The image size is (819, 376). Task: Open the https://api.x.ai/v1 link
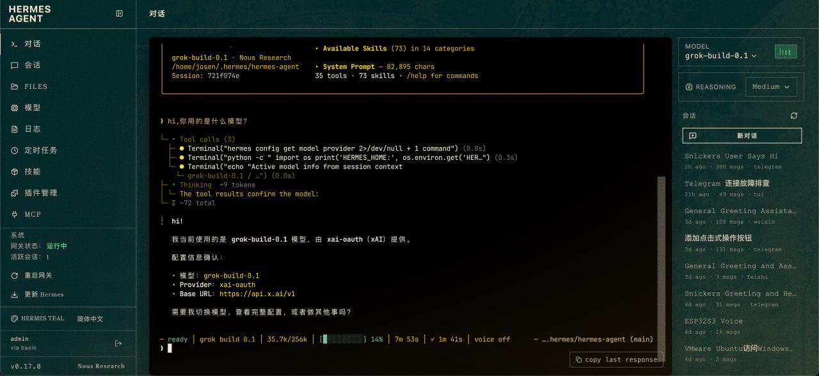[x=257, y=294]
